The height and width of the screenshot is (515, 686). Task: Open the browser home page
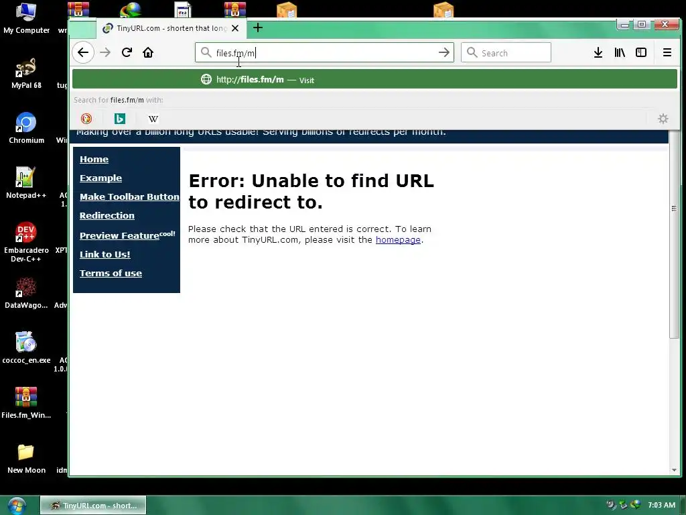[x=148, y=52]
